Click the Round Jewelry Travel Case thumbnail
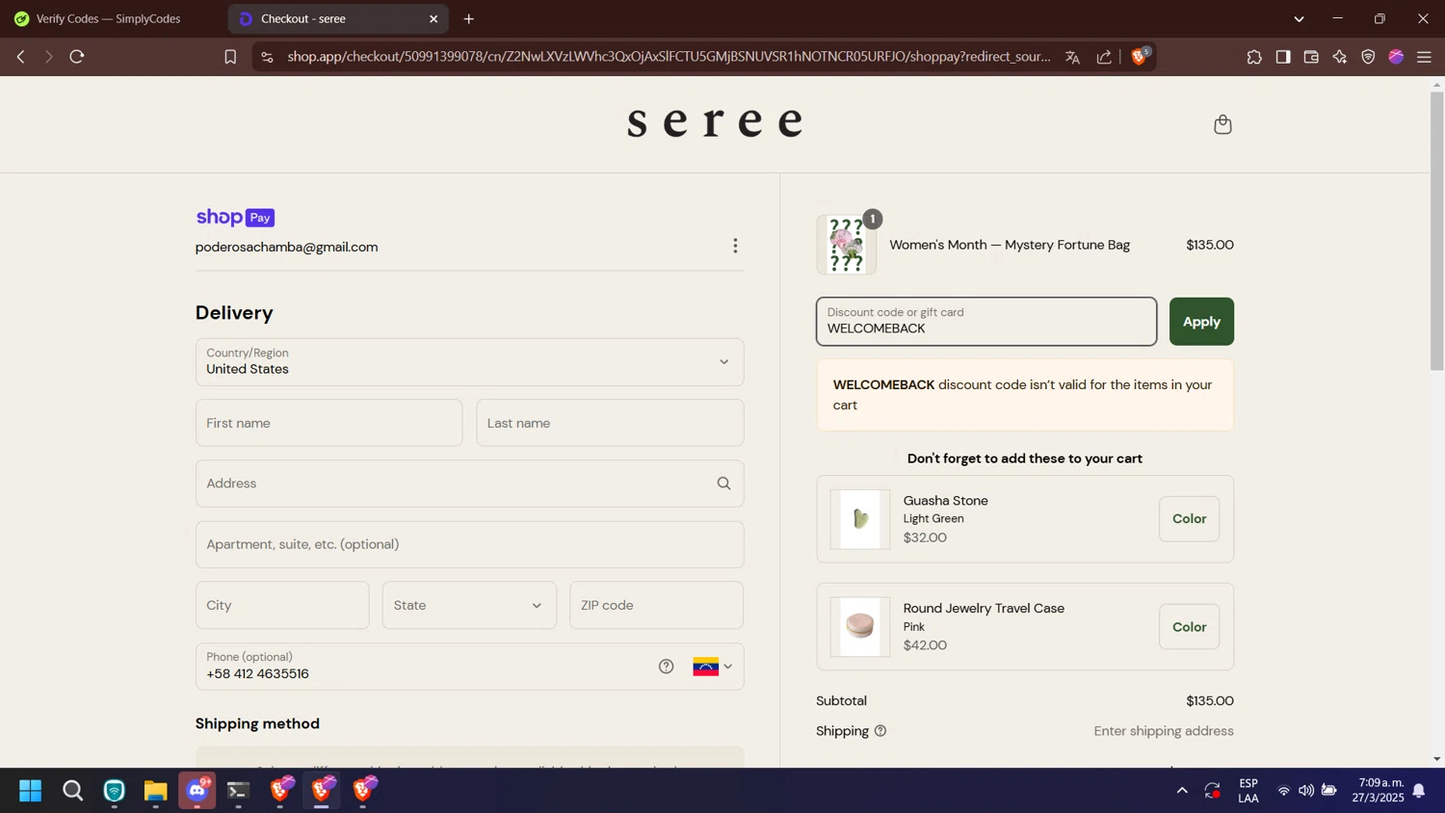The height and width of the screenshot is (813, 1445). pos(860,627)
